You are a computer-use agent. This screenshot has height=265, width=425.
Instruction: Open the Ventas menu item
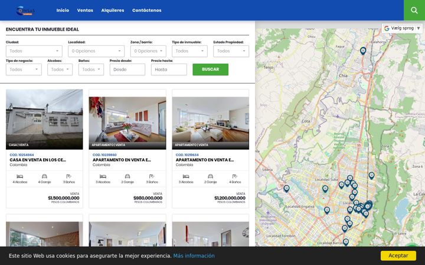(x=85, y=10)
